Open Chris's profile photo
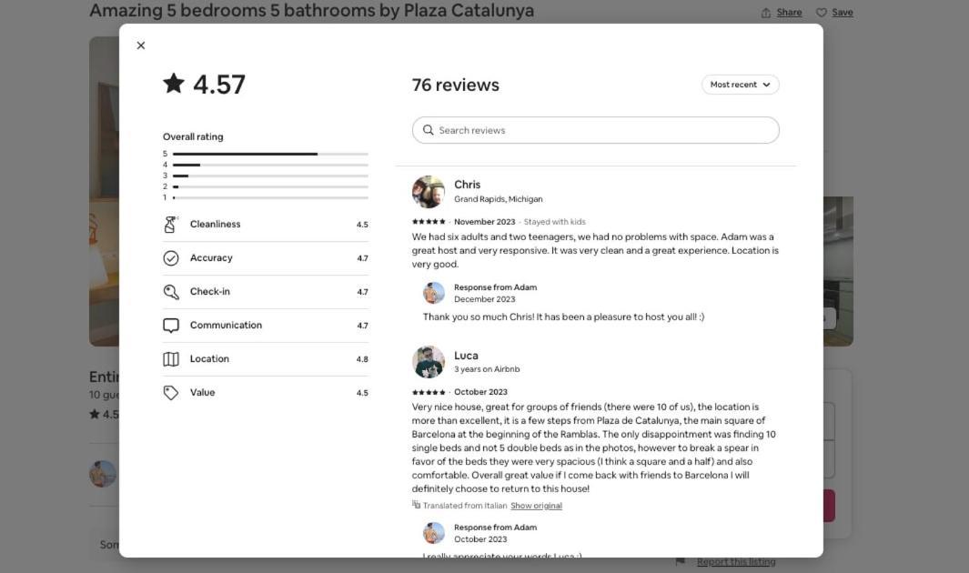This screenshot has width=969, height=573. 429,191
